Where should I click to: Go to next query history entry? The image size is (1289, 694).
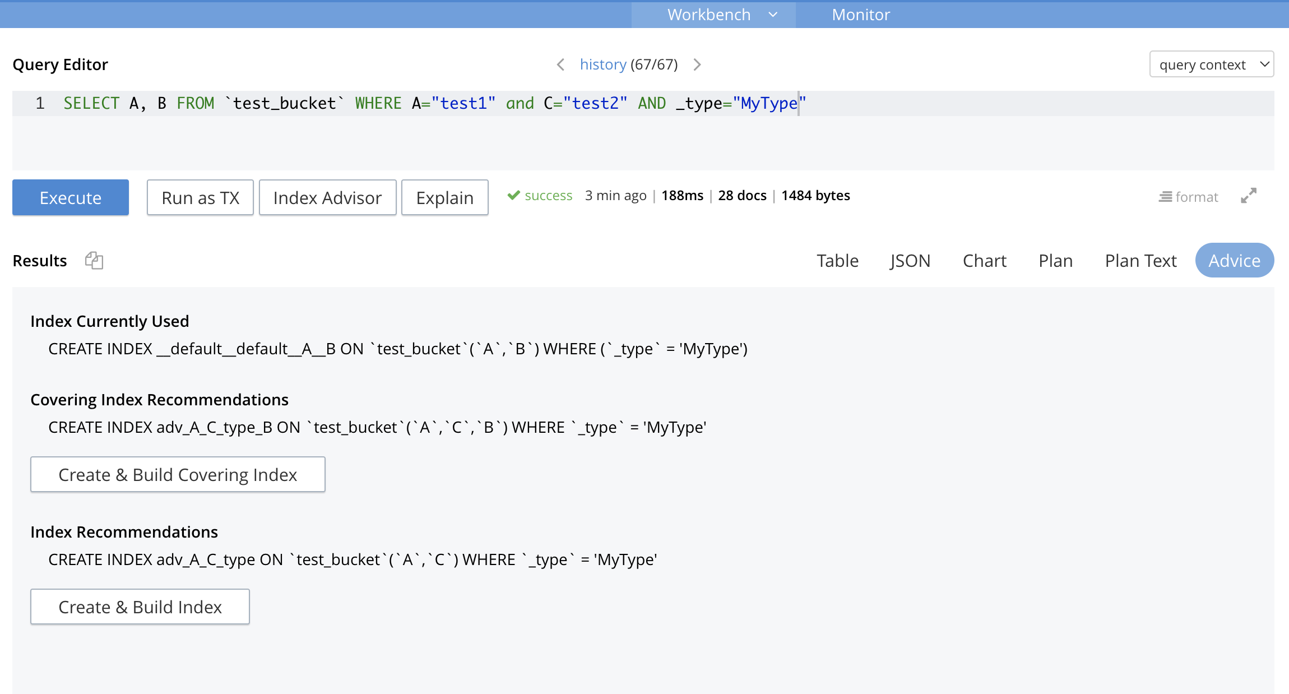(x=697, y=64)
